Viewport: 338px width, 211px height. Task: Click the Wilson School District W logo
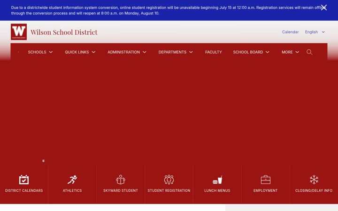coord(19,32)
